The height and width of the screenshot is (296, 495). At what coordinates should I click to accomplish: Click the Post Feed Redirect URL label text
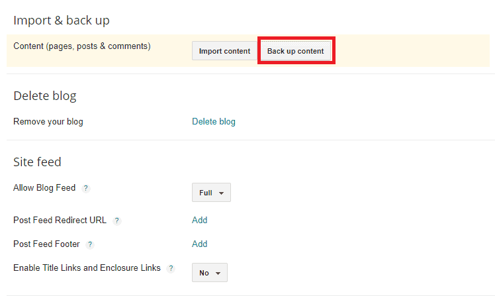(60, 221)
